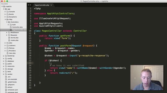Expand the Middleware folder arrow

[7, 33]
